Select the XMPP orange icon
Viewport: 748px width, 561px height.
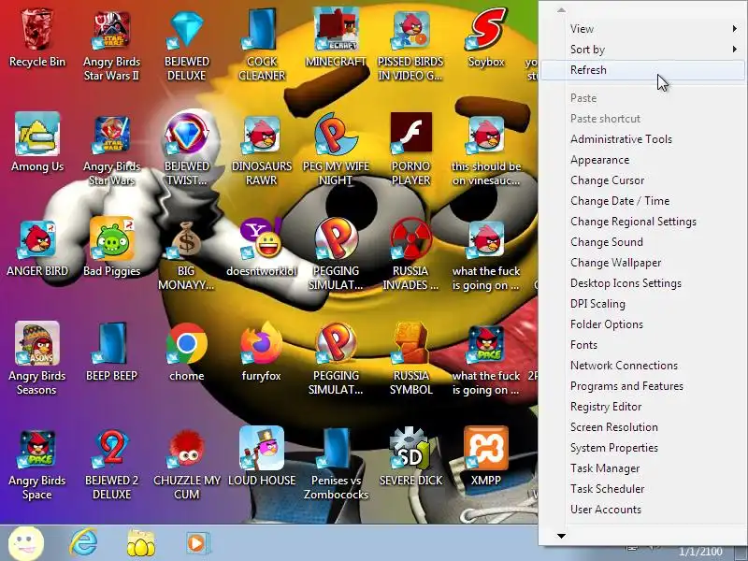pos(485,449)
